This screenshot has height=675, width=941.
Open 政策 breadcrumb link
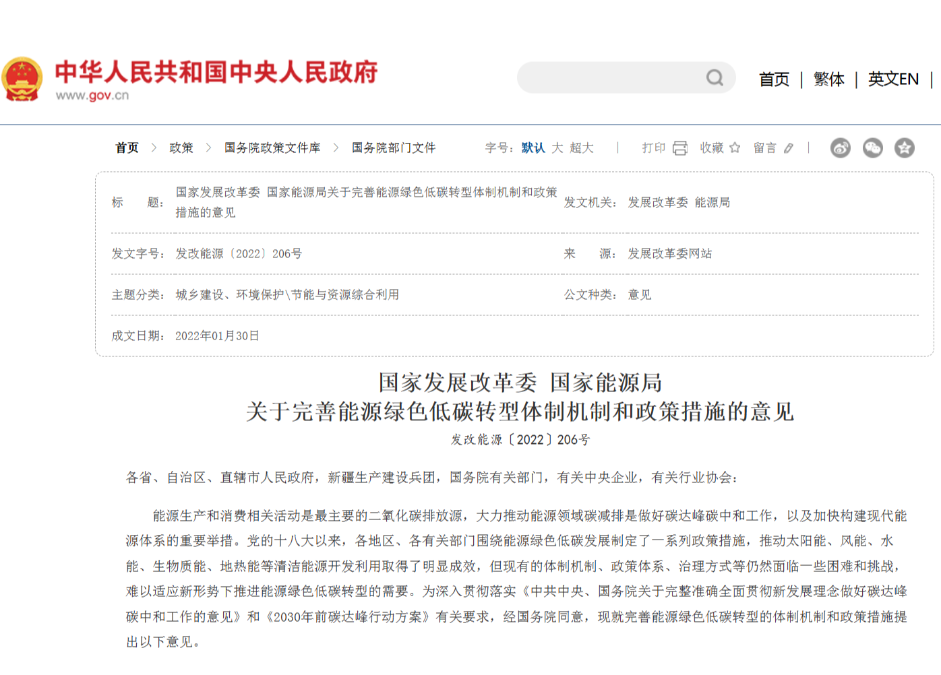[x=181, y=148]
